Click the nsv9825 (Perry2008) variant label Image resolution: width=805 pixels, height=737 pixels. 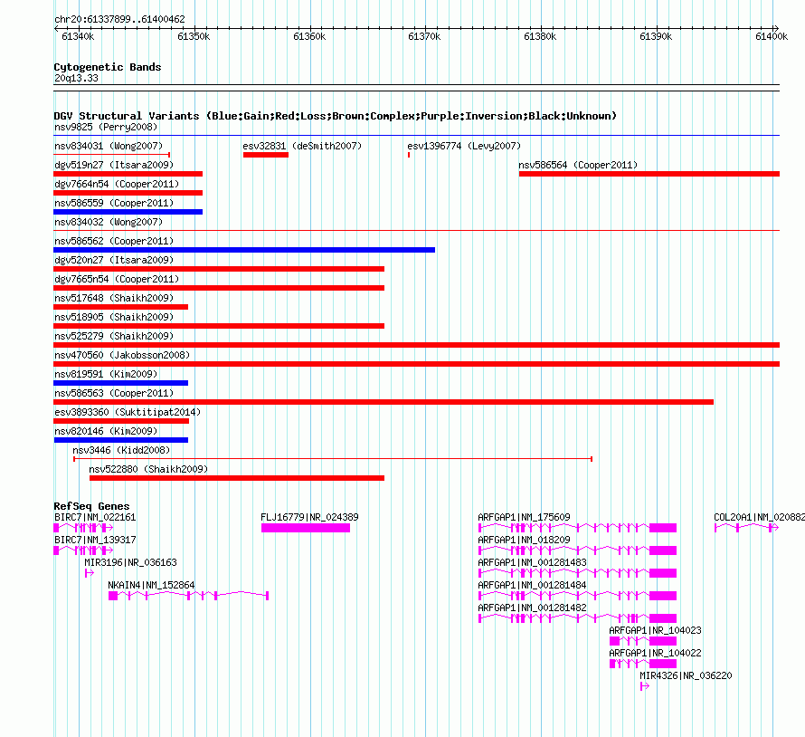click(106, 127)
